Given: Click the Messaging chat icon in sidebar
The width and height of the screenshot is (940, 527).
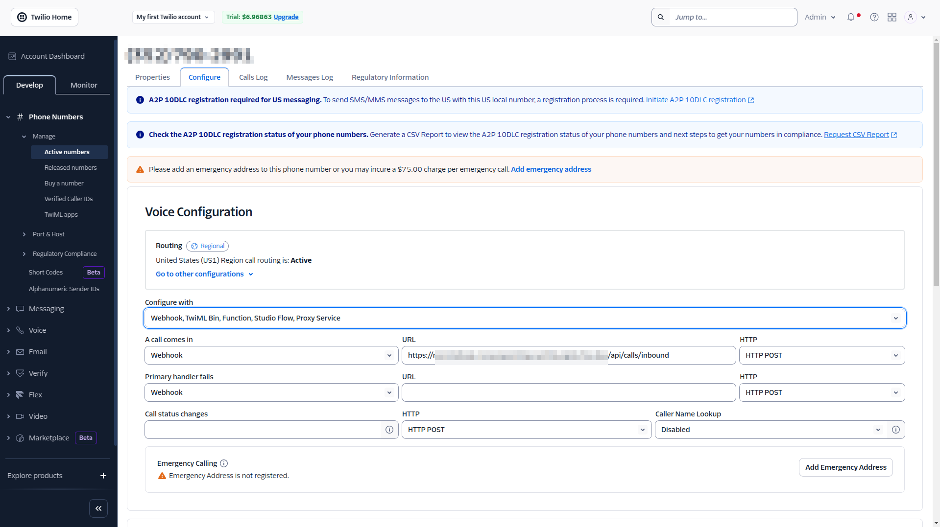Looking at the screenshot, I should click(x=20, y=309).
